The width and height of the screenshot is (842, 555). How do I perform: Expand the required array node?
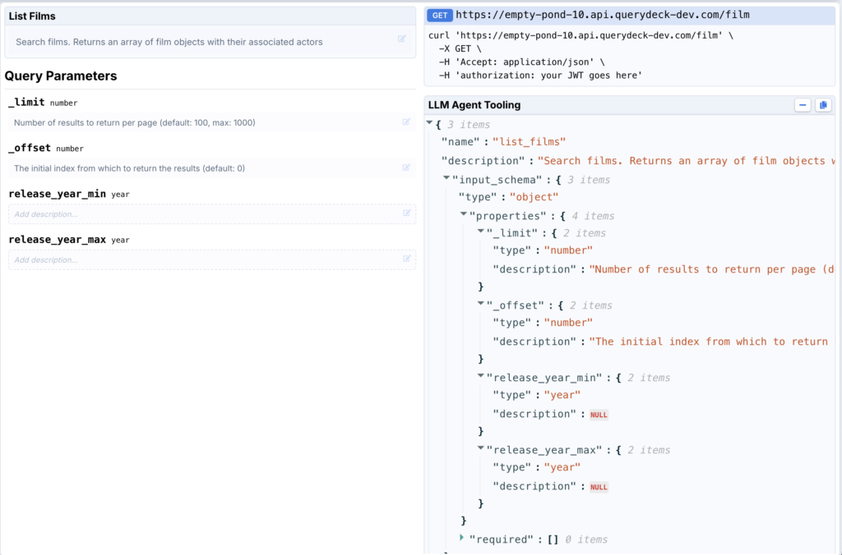463,538
